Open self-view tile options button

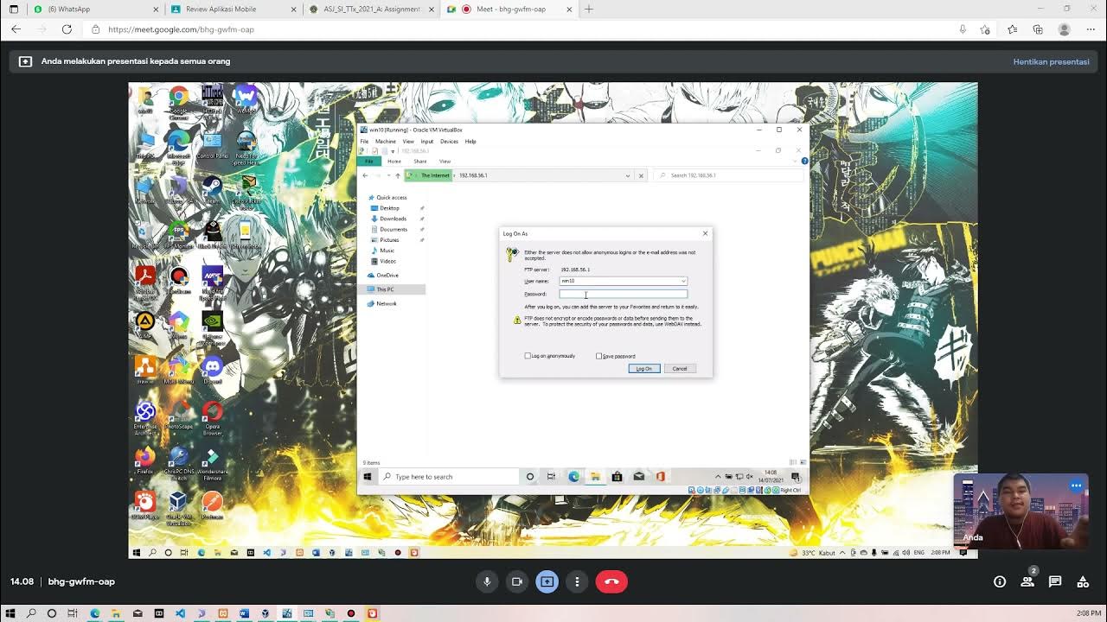coord(1076,486)
